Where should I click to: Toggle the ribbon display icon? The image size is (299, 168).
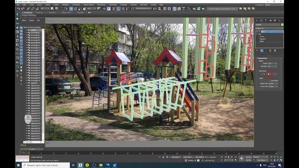pyautogui.click(x=175, y=9)
